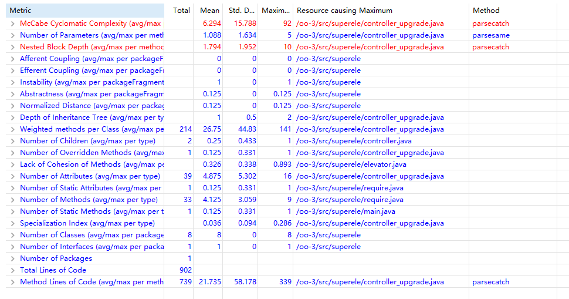Expand the Afferent Coupling row
The width and height of the screenshot is (569, 299).
(13, 59)
